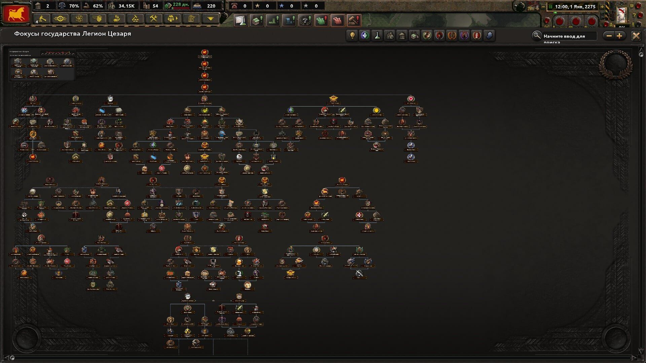Expand the yellow down-arrow top bar menu
Screen dimensions: 646x363
click(x=210, y=18)
